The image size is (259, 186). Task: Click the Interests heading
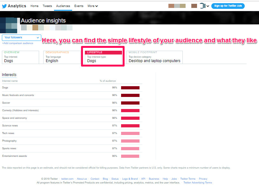tap(9, 75)
